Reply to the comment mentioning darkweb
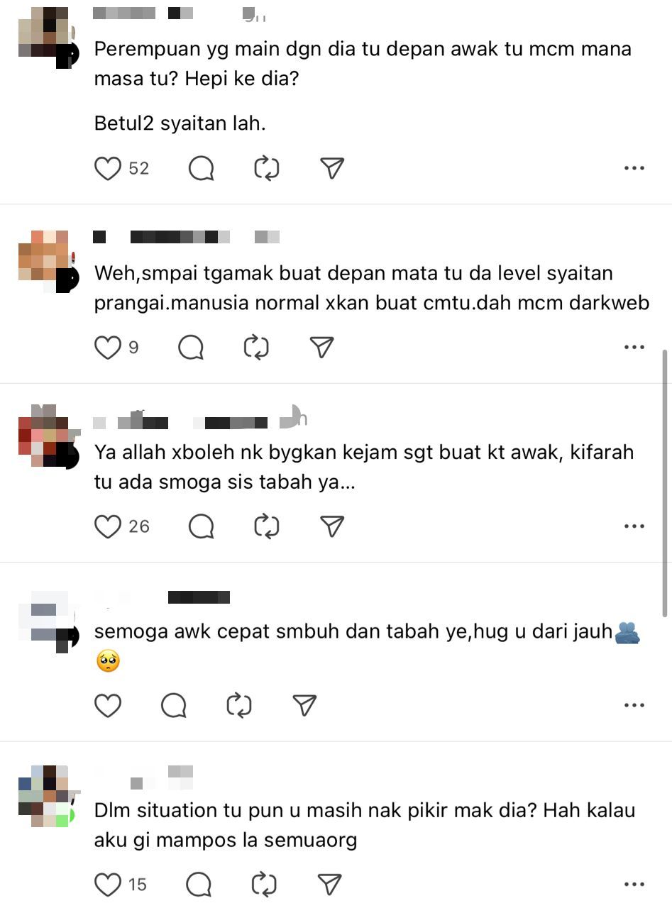Viewport: 672px width, 908px height. (x=192, y=347)
